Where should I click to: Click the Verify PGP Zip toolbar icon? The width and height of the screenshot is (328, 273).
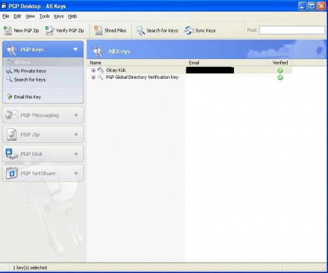point(50,30)
